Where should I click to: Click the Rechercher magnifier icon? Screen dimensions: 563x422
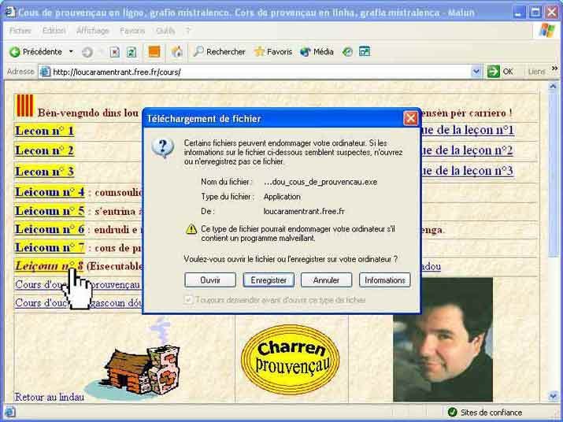point(198,52)
